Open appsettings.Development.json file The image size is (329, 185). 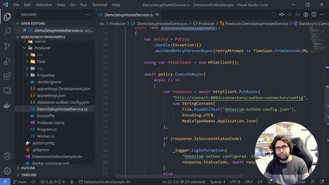(x=64, y=89)
